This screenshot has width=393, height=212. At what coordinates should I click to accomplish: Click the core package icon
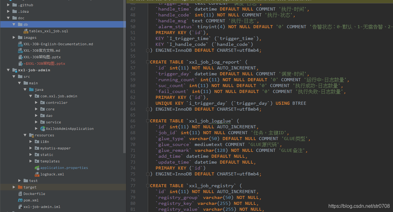[43, 109]
